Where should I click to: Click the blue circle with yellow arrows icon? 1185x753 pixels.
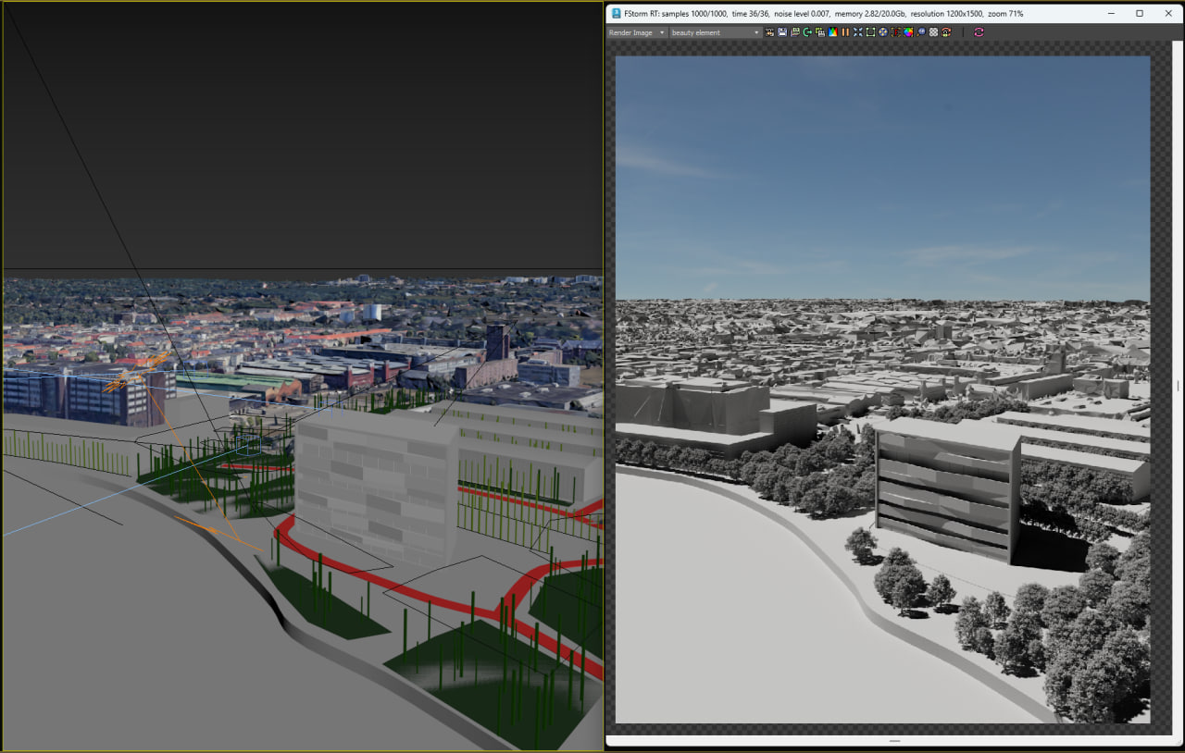(883, 32)
